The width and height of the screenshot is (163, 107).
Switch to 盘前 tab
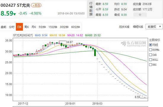(4, 27)
